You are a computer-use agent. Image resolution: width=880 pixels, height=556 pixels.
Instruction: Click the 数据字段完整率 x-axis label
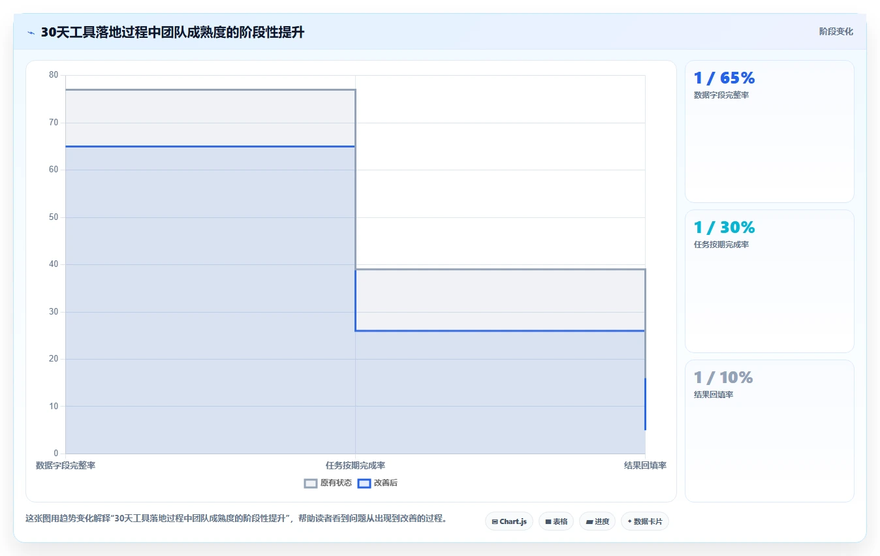[65, 465]
